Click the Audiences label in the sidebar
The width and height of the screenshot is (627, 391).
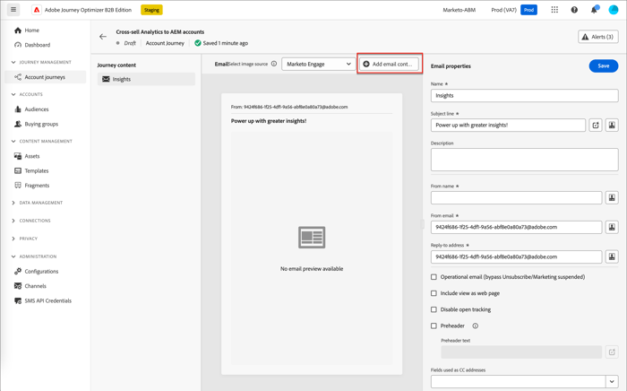click(x=37, y=109)
